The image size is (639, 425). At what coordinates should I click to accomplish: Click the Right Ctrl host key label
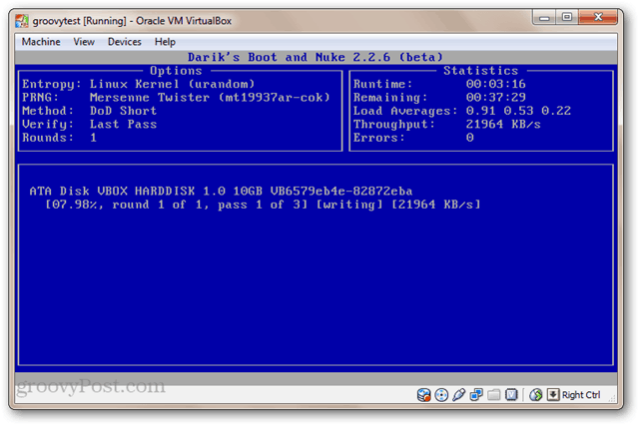pyautogui.click(x=581, y=395)
